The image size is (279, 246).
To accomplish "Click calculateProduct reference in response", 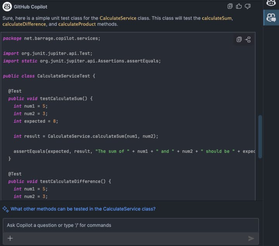I will 77,24.
